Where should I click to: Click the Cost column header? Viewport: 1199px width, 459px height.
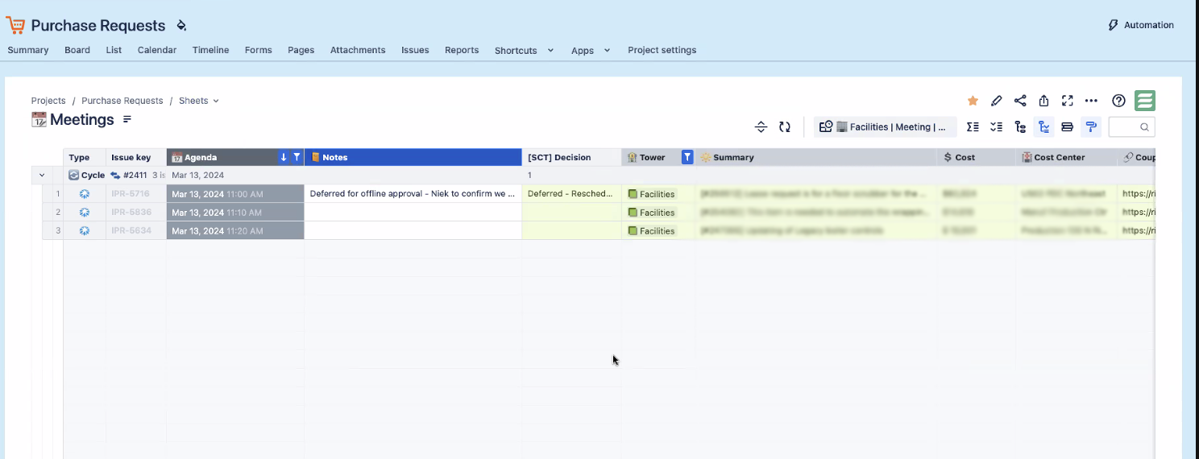coord(977,157)
